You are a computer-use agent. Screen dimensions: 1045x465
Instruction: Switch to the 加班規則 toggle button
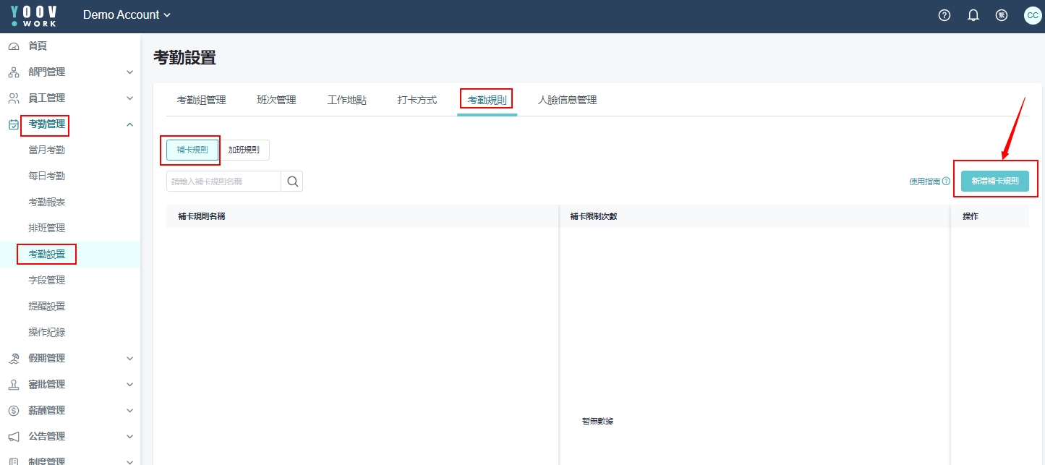244,150
